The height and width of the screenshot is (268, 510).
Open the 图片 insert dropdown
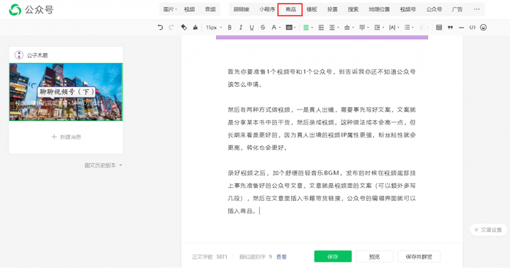[170, 9]
